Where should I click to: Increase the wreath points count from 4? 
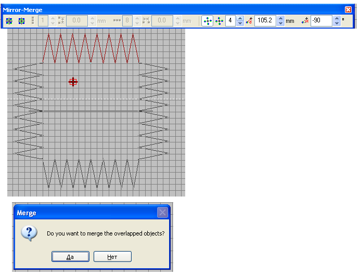pos(240,19)
